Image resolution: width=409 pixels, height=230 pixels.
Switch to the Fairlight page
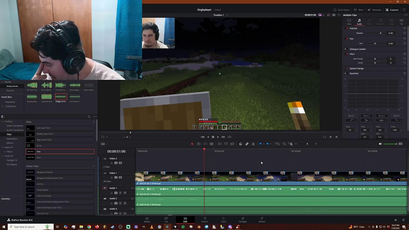click(243, 220)
